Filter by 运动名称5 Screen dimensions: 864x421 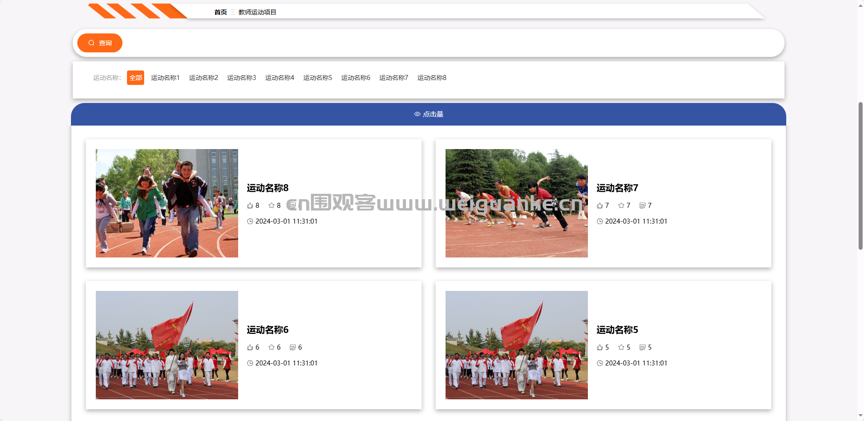[318, 78]
